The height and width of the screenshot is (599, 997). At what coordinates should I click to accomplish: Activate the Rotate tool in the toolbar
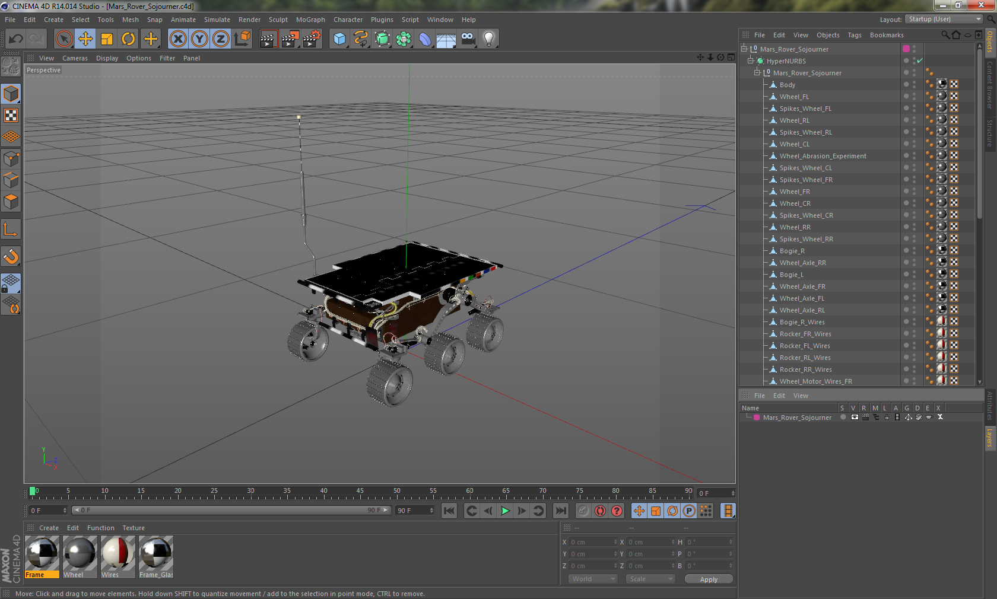coord(128,39)
